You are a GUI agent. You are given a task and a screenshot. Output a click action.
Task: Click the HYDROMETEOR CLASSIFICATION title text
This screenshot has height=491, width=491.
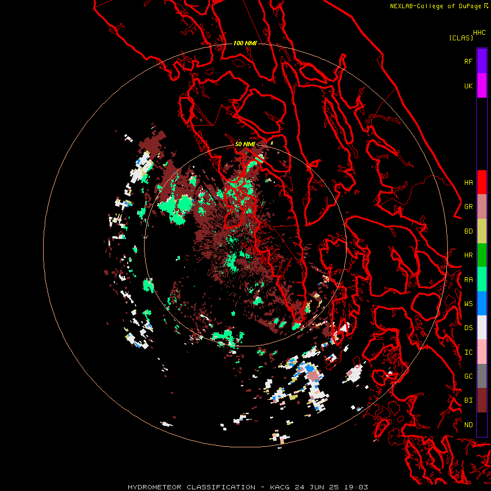(x=191, y=487)
